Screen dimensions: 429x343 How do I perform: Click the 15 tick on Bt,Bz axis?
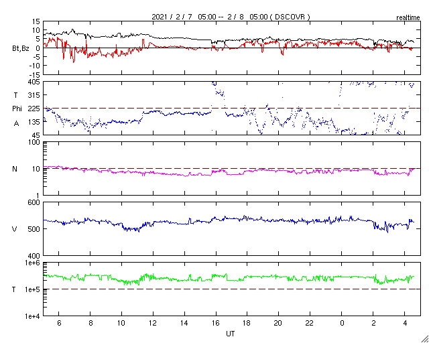(x=36, y=21)
